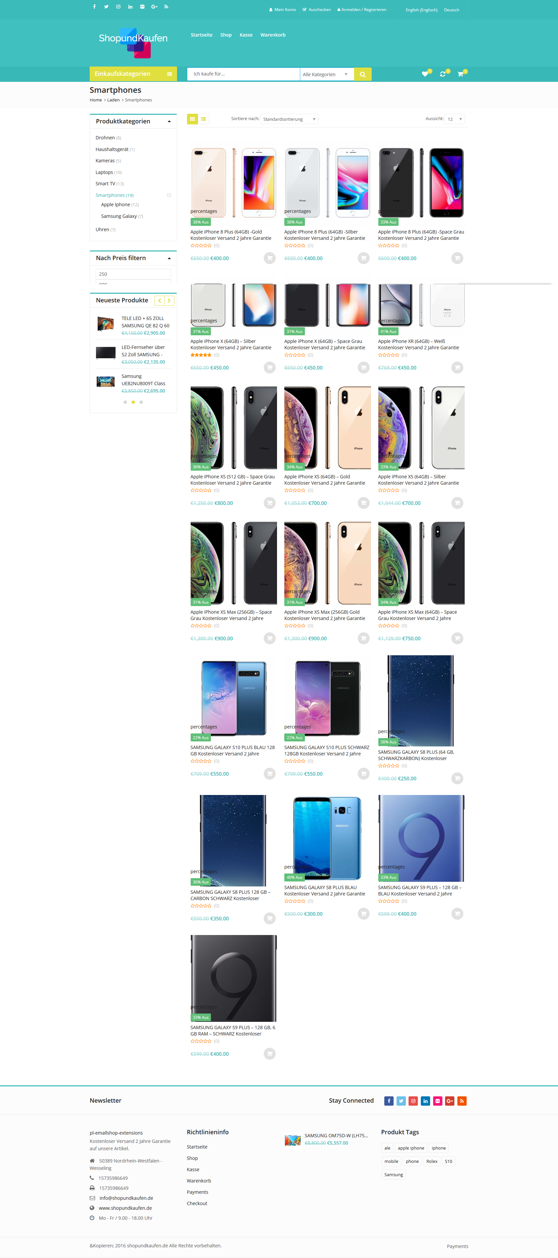The width and height of the screenshot is (558, 1258).
Task: Click the Deutsch language link
Action: pos(451,10)
